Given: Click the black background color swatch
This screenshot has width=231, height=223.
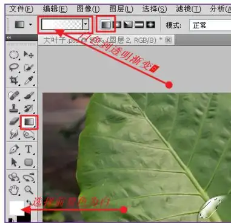Looking at the screenshot, I should (25, 218).
